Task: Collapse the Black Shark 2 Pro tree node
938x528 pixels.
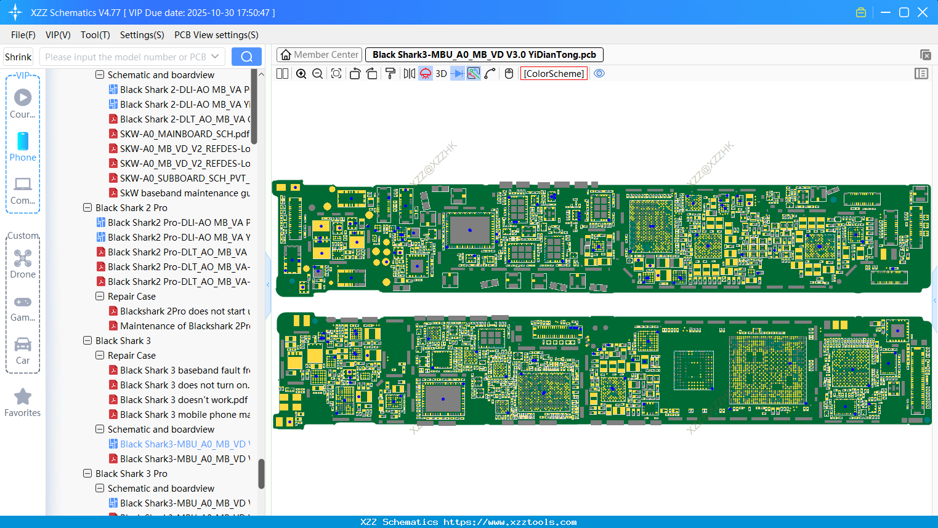Action: click(87, 207)
